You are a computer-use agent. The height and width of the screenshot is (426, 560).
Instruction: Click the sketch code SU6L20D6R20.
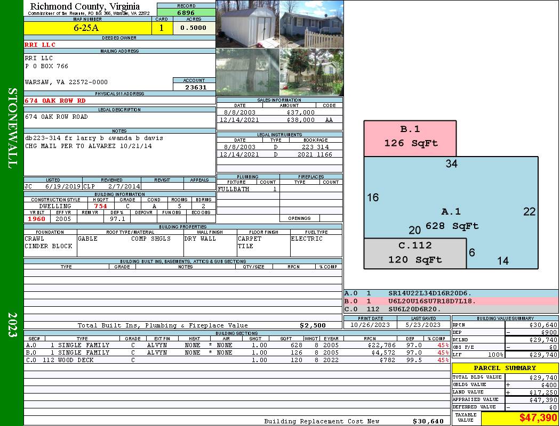click(414, 309)
